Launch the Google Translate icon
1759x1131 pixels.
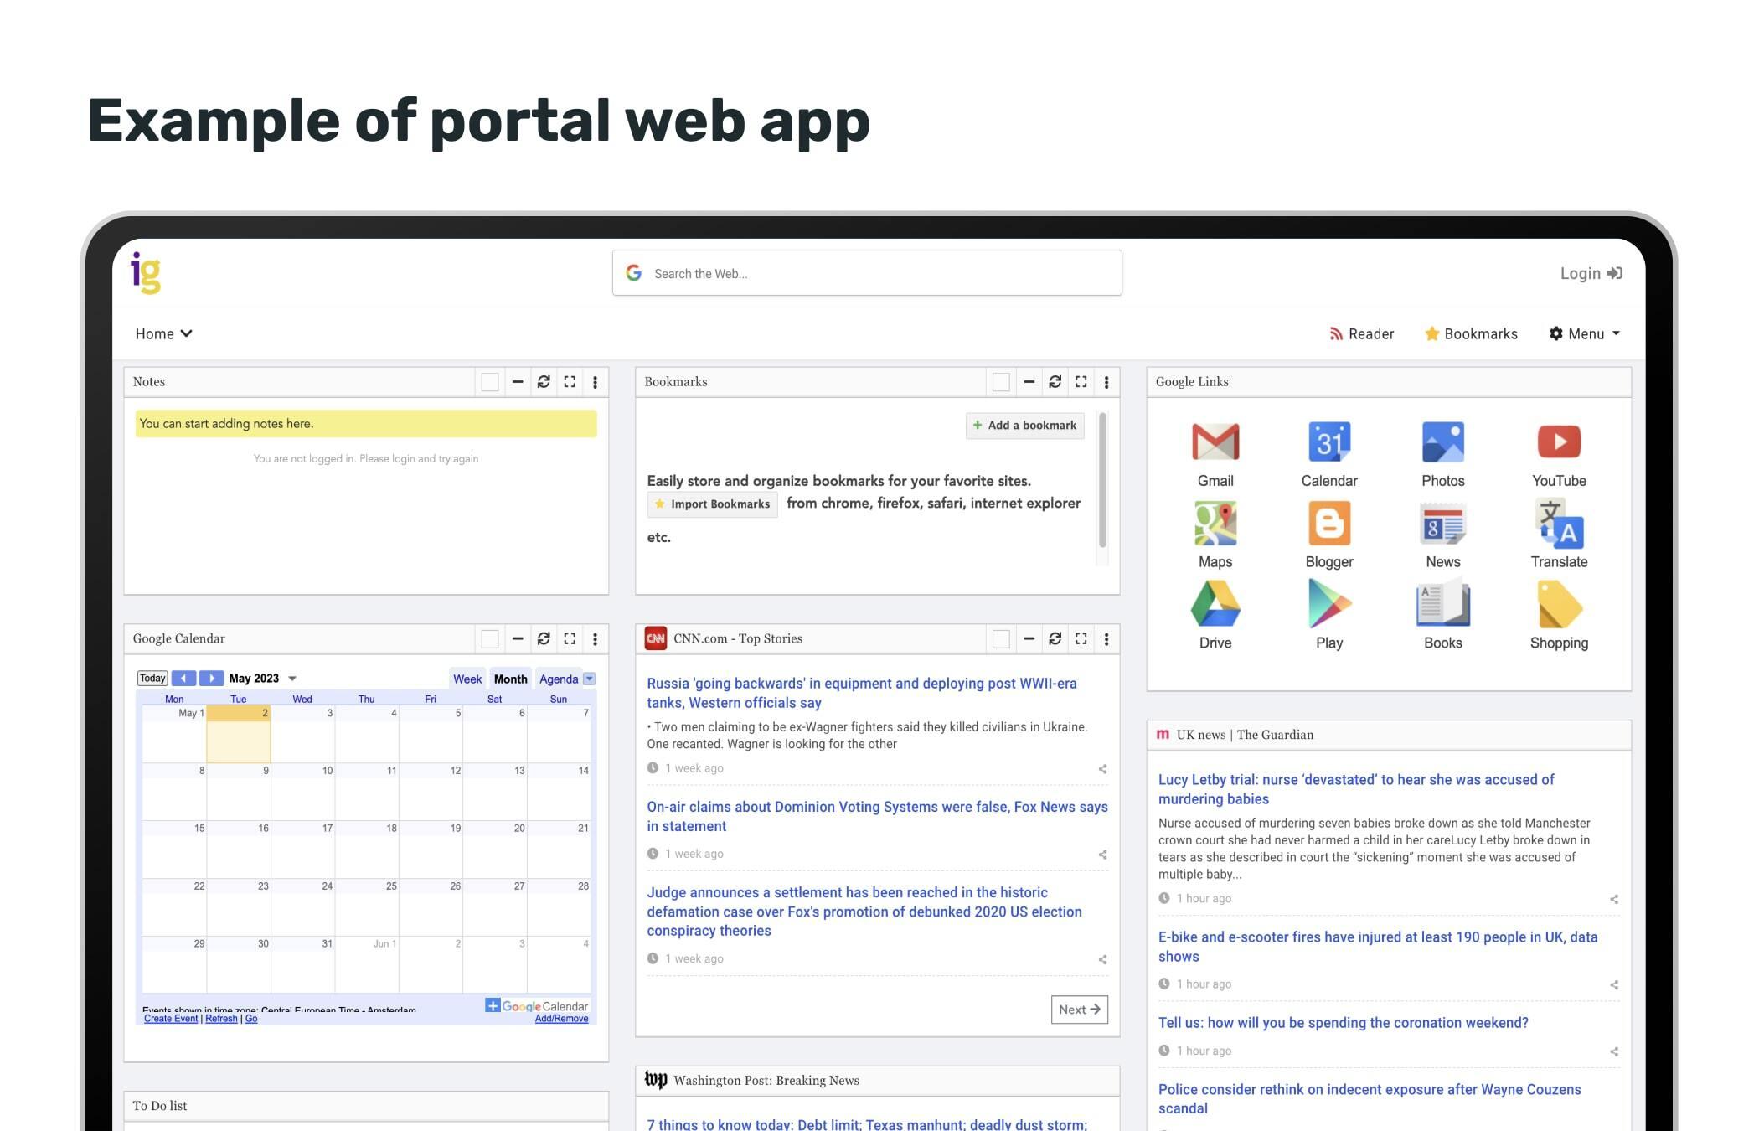pyautogui.click(x=1558, y=524)
